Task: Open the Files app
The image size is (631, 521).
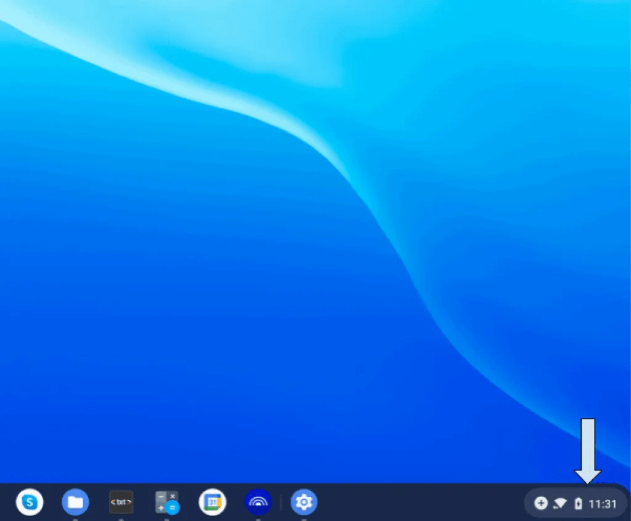Action: (x=75, y=503)
